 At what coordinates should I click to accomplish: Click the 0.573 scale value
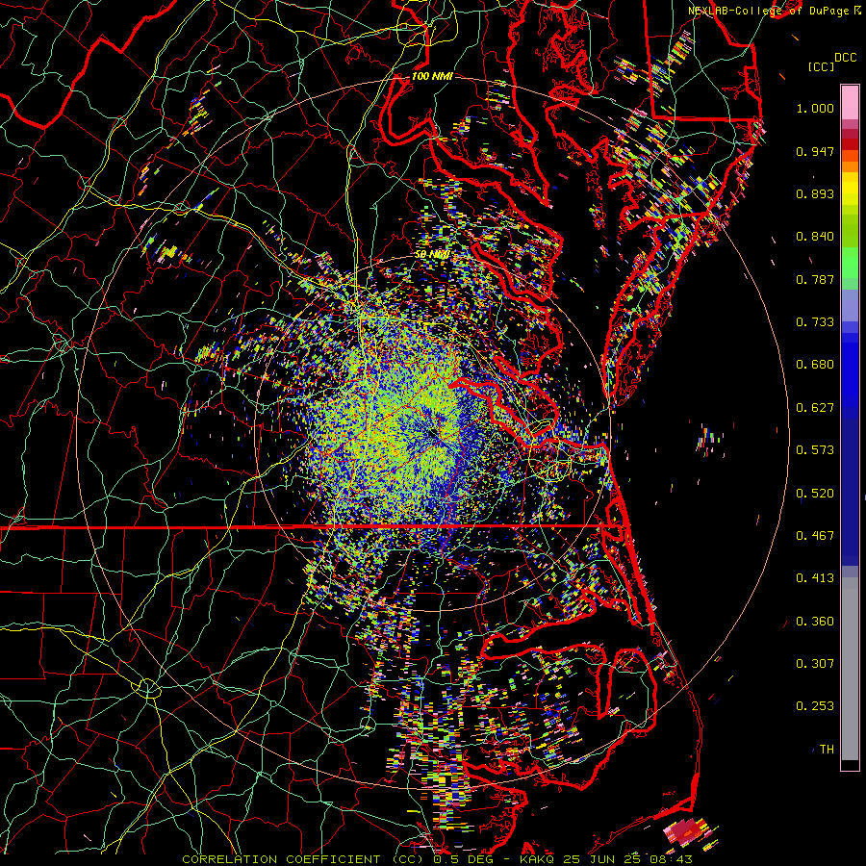tap(815, 450)
